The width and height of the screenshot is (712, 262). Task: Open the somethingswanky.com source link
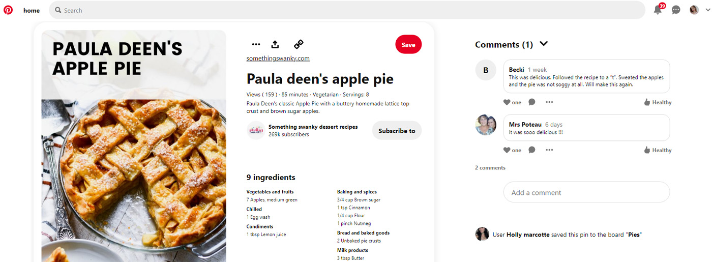pos(278,59)
